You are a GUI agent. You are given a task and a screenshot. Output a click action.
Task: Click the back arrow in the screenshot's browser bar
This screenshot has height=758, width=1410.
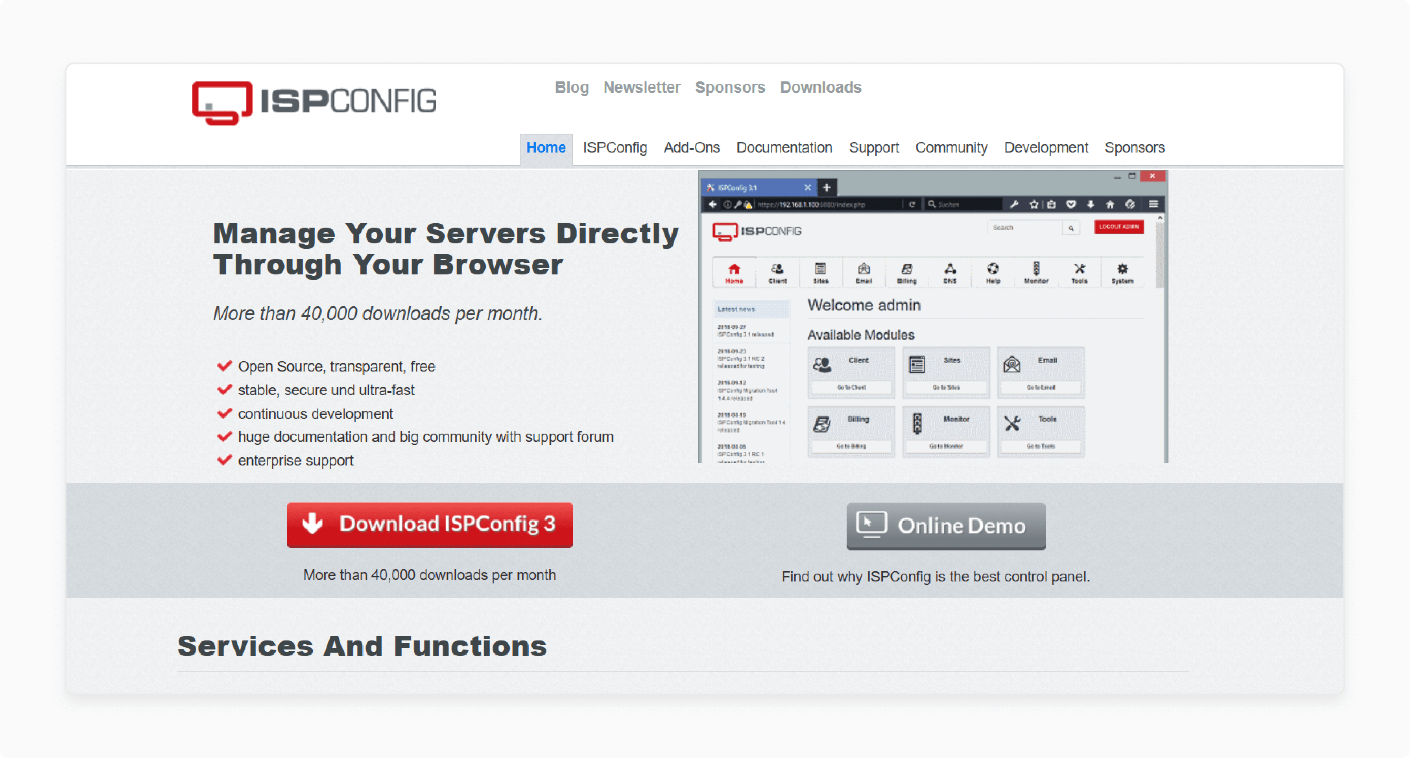pos(712,204)
